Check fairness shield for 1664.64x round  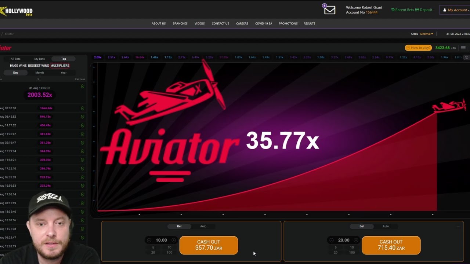point(82,108)
